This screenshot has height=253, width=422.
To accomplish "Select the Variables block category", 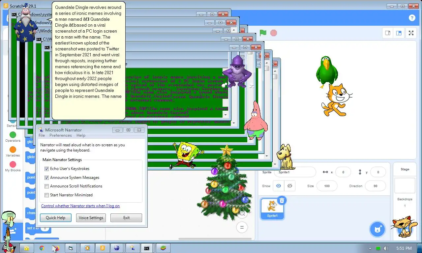I will coord(13,152).
